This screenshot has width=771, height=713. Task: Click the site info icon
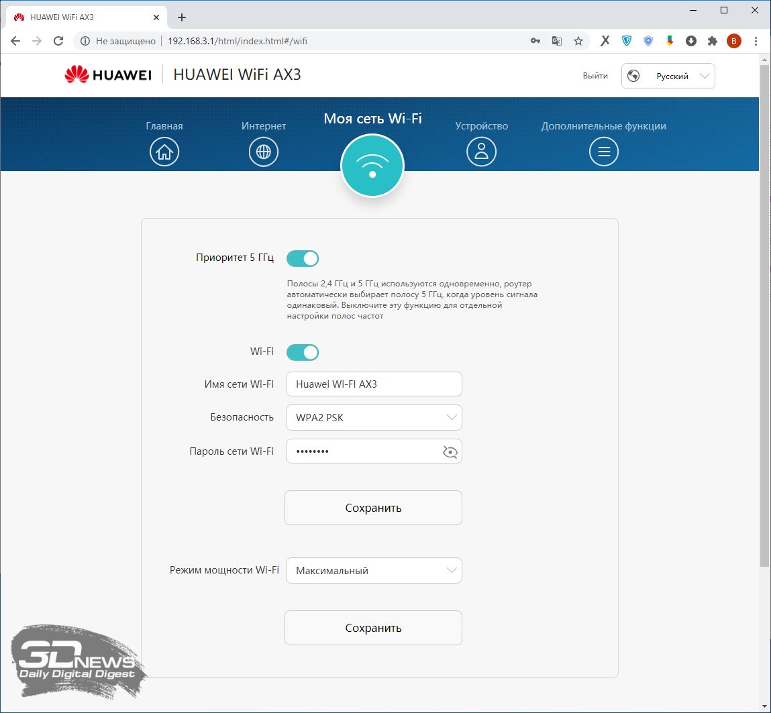pyautogui.click(x=85, y=42)
